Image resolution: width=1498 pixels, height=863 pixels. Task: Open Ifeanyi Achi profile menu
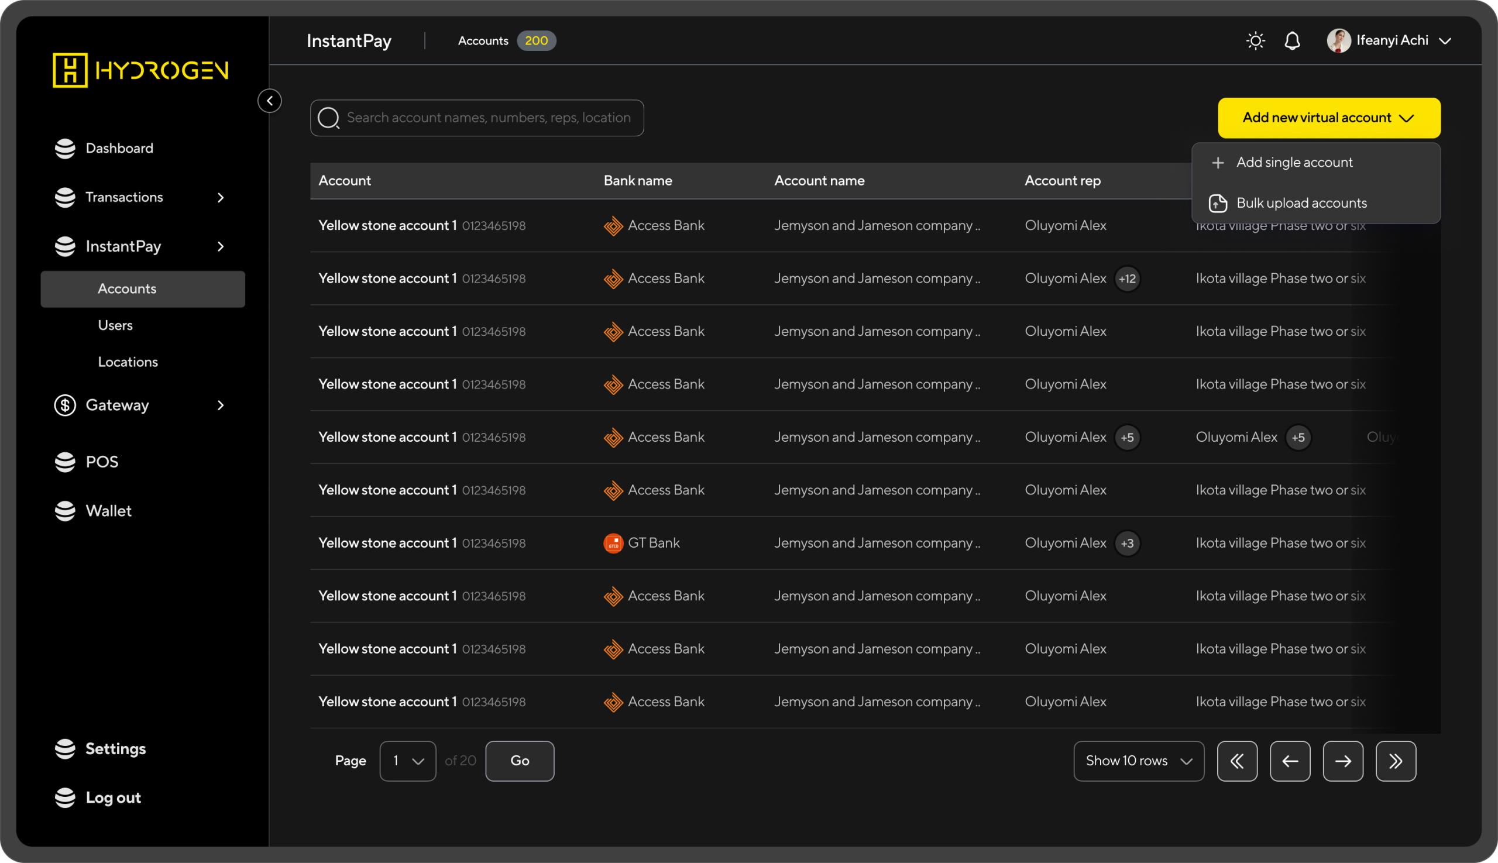[x=1389, y=41]
